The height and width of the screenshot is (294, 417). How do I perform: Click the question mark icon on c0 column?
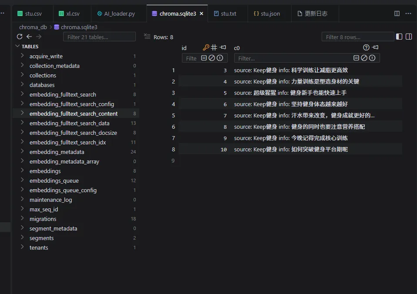click(x=366, y=47)
